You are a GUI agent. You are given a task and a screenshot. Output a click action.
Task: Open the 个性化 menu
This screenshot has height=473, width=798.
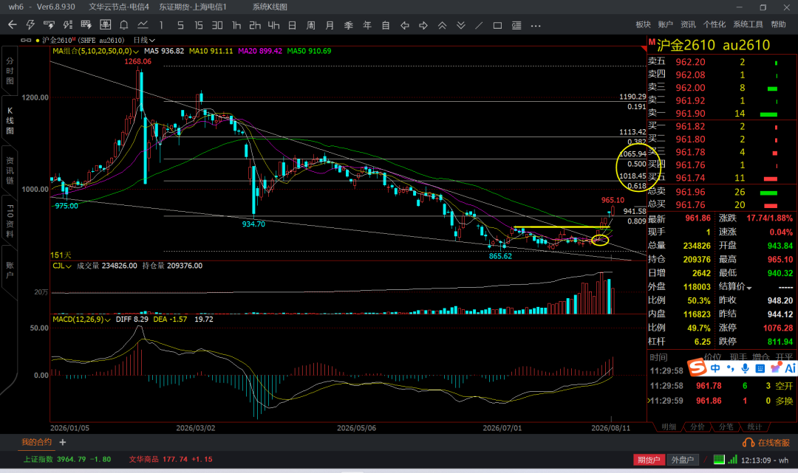coord(714,24)
